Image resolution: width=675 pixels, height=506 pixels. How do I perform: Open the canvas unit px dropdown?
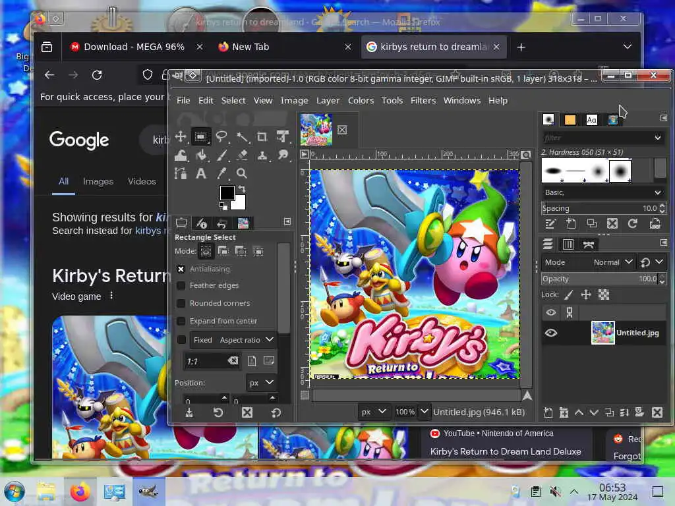pos(373,412)
